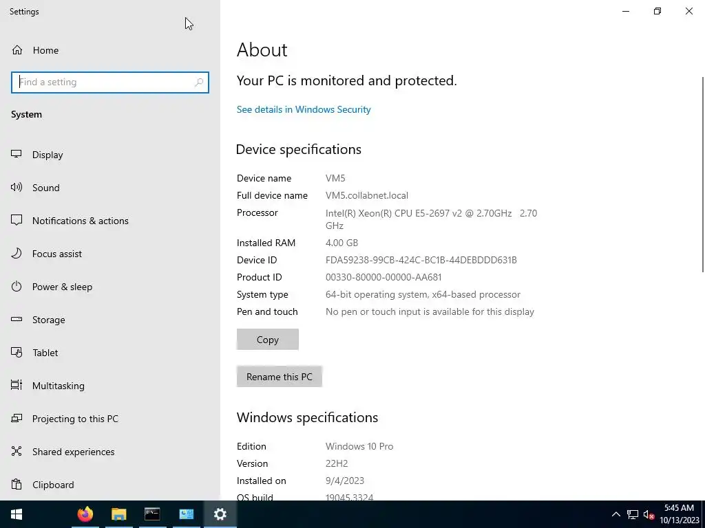Click the Projecting to this PC icon
Image resolution: width=705 pixels, height=528 pixels.
[17, 419]
